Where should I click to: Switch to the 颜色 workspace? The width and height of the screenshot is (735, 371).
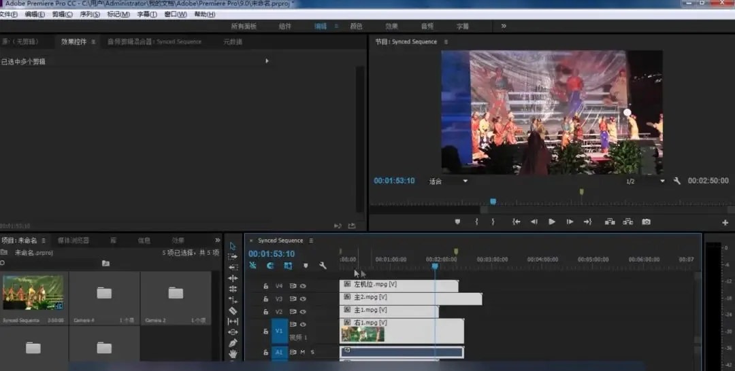tap(356, 26)
